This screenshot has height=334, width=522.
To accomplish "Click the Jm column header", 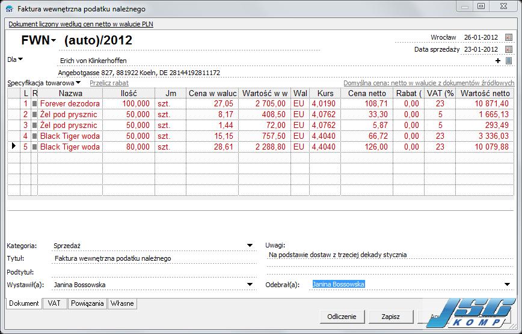I will (x=171, y=94).
